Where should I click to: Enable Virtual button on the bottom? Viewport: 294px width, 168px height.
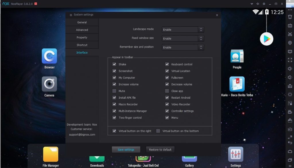pyautogui.click(x=158, y=130)
